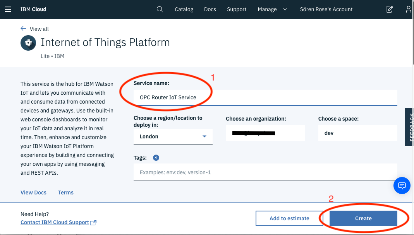Open the space selector showing dev
Image resolution: width=414 pixels, height=235 pixels.
(x=357, y=133)
